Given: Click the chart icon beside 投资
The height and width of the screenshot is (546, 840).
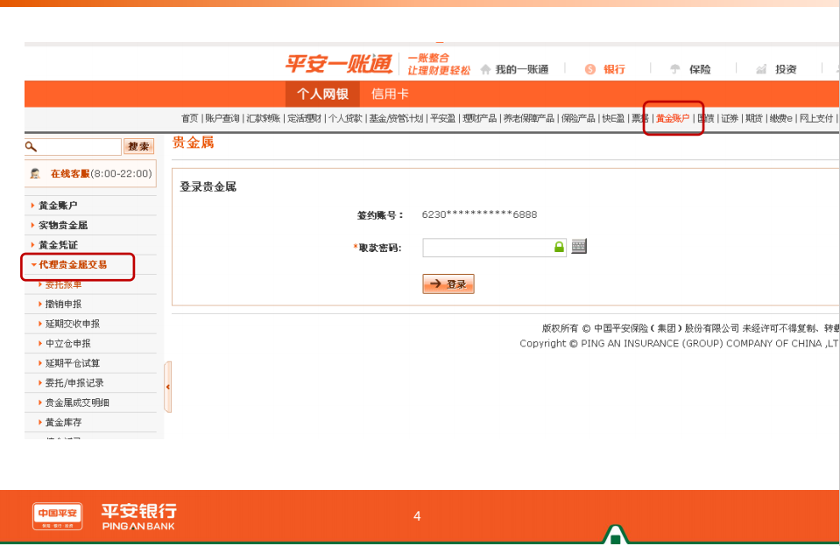Looking at the screenshot, I should click(x=761, y=69).
